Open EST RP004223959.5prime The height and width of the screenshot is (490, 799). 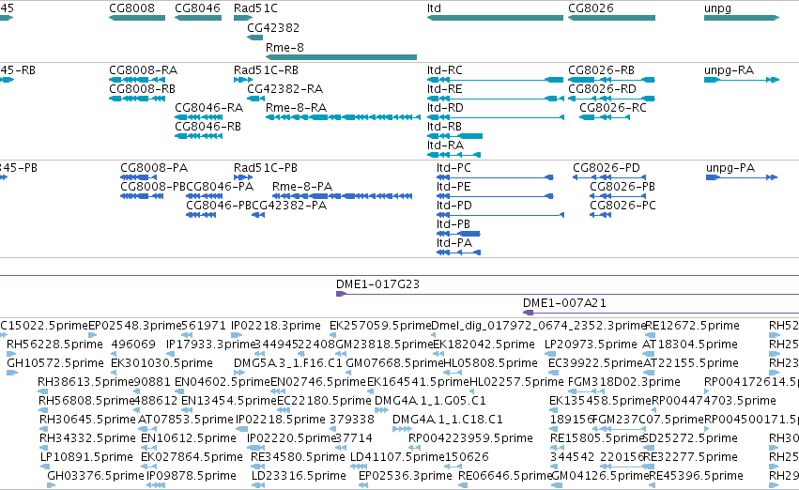[470, 438]
